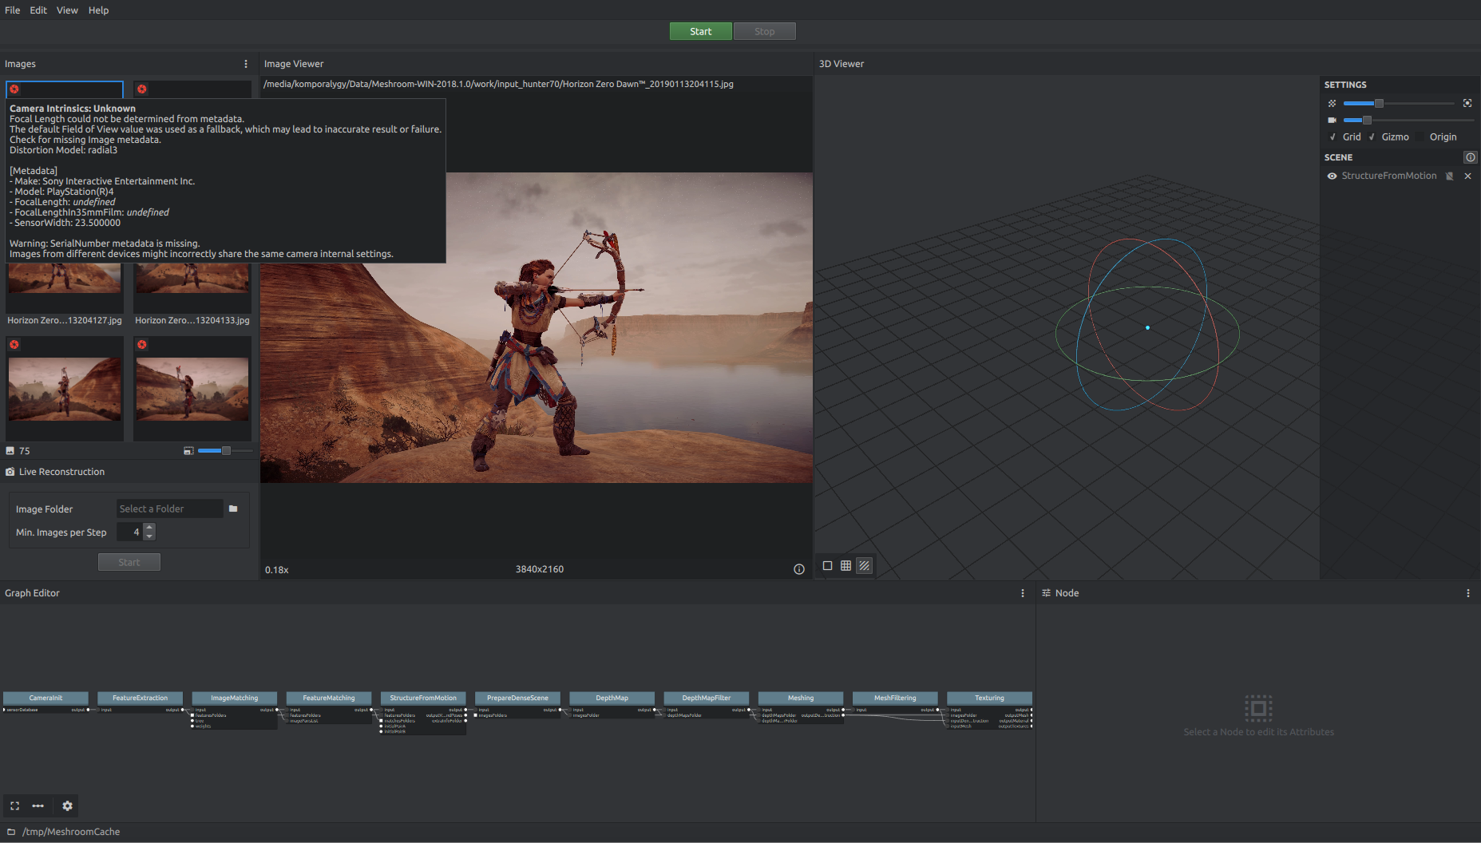Image resolution: width=1481 pixels, height=843 pixels.
Task: Select StructureFromMotion scene entry
Action: click(1388, 176)
